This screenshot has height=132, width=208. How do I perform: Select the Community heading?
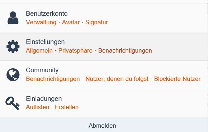point(42,70)
